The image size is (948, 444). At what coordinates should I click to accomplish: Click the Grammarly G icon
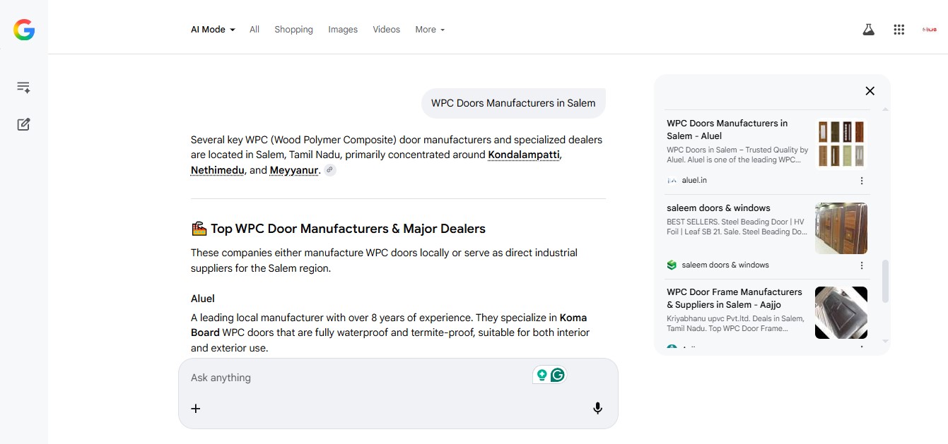point(558,376)
